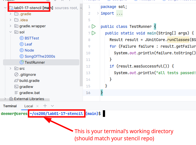The width and height of the screenshot is (196, 145).
Task: Collapse the sol folder
Action: [11, 32]
